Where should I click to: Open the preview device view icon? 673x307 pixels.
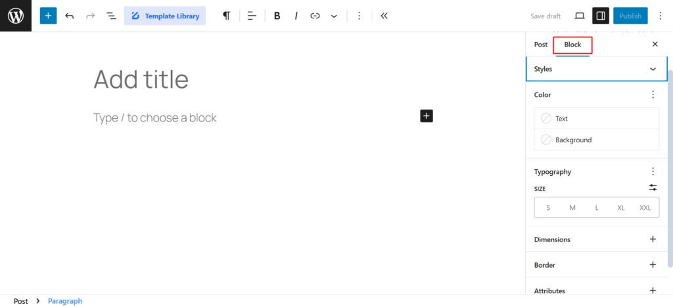580,16
